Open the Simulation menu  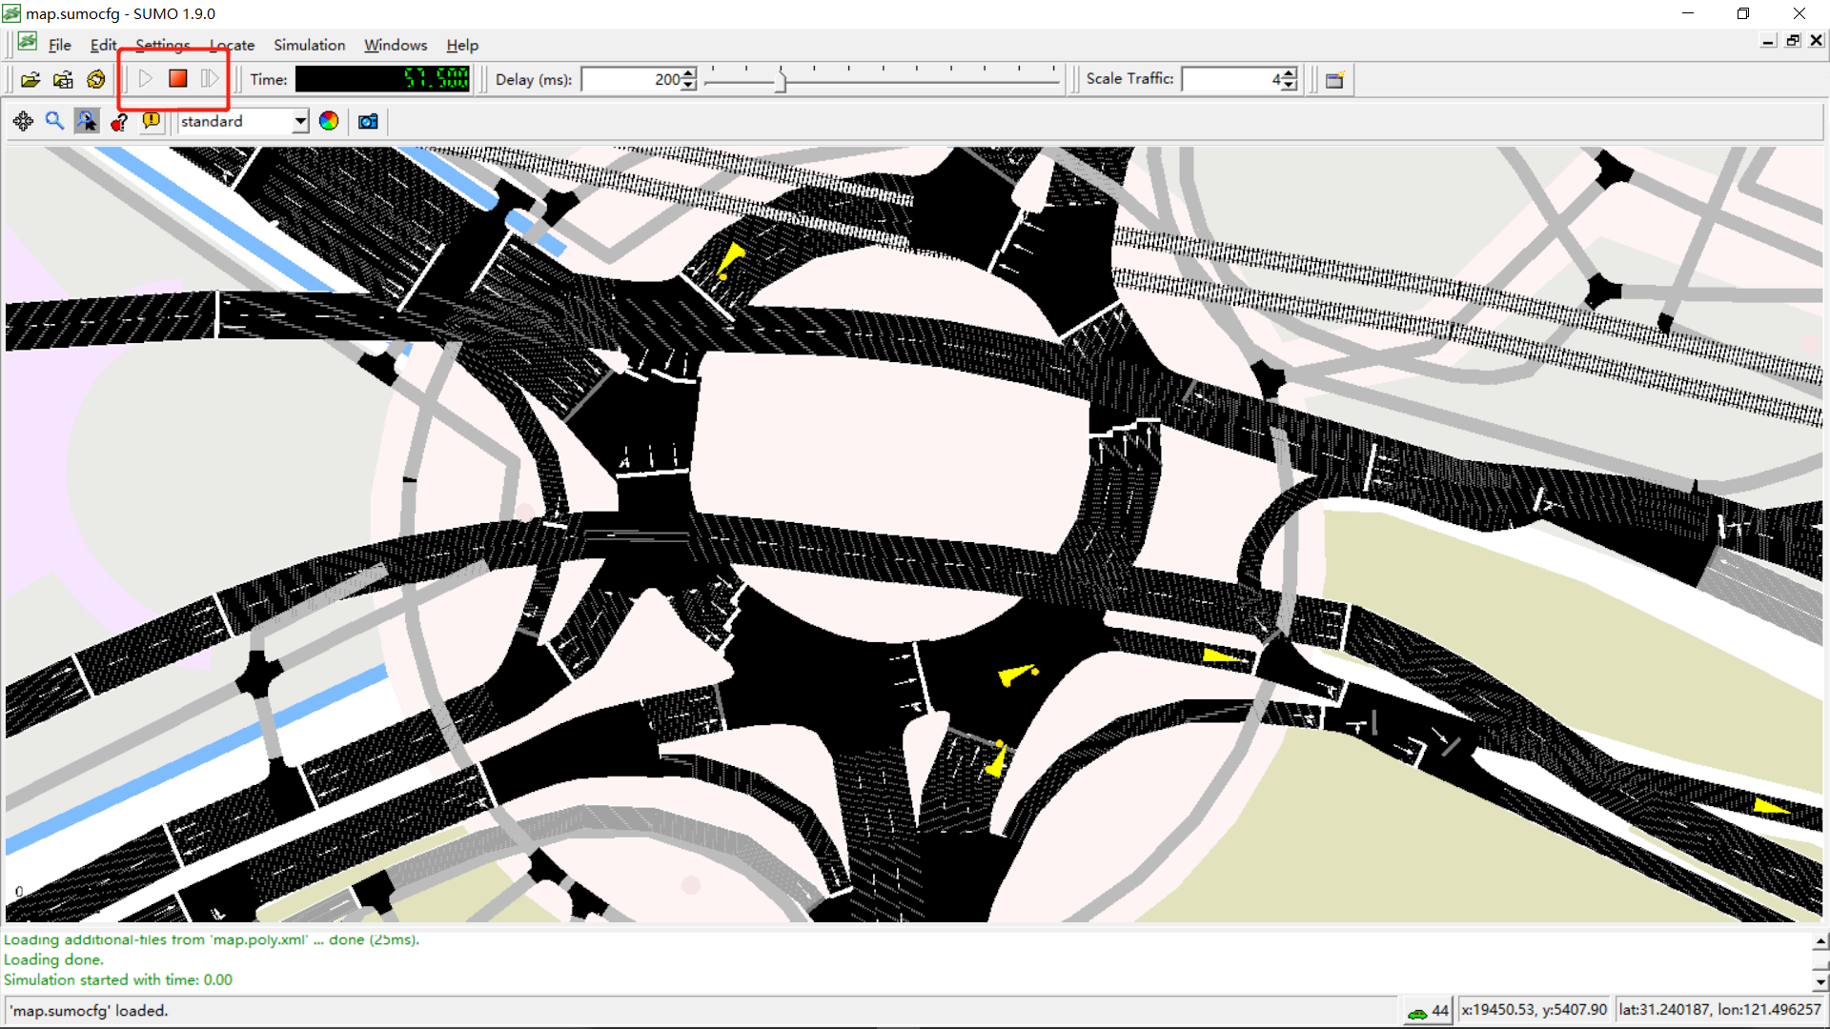[309, 45]
